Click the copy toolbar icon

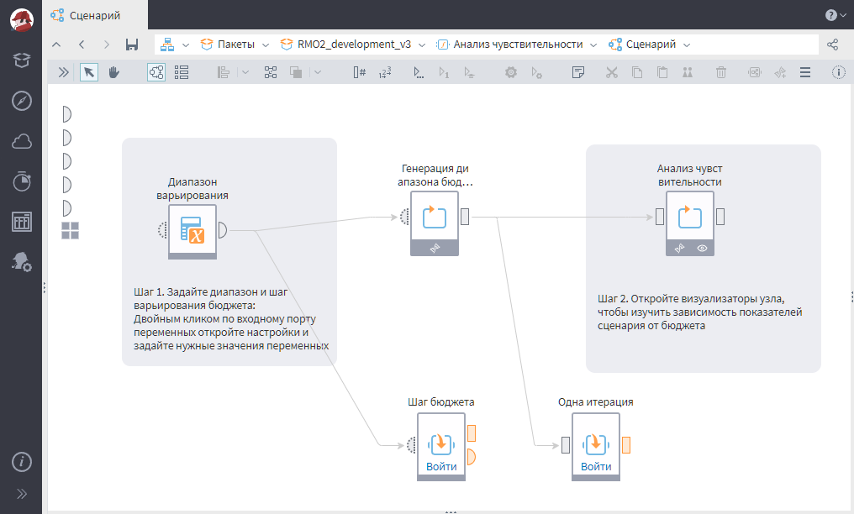(637, 72)
